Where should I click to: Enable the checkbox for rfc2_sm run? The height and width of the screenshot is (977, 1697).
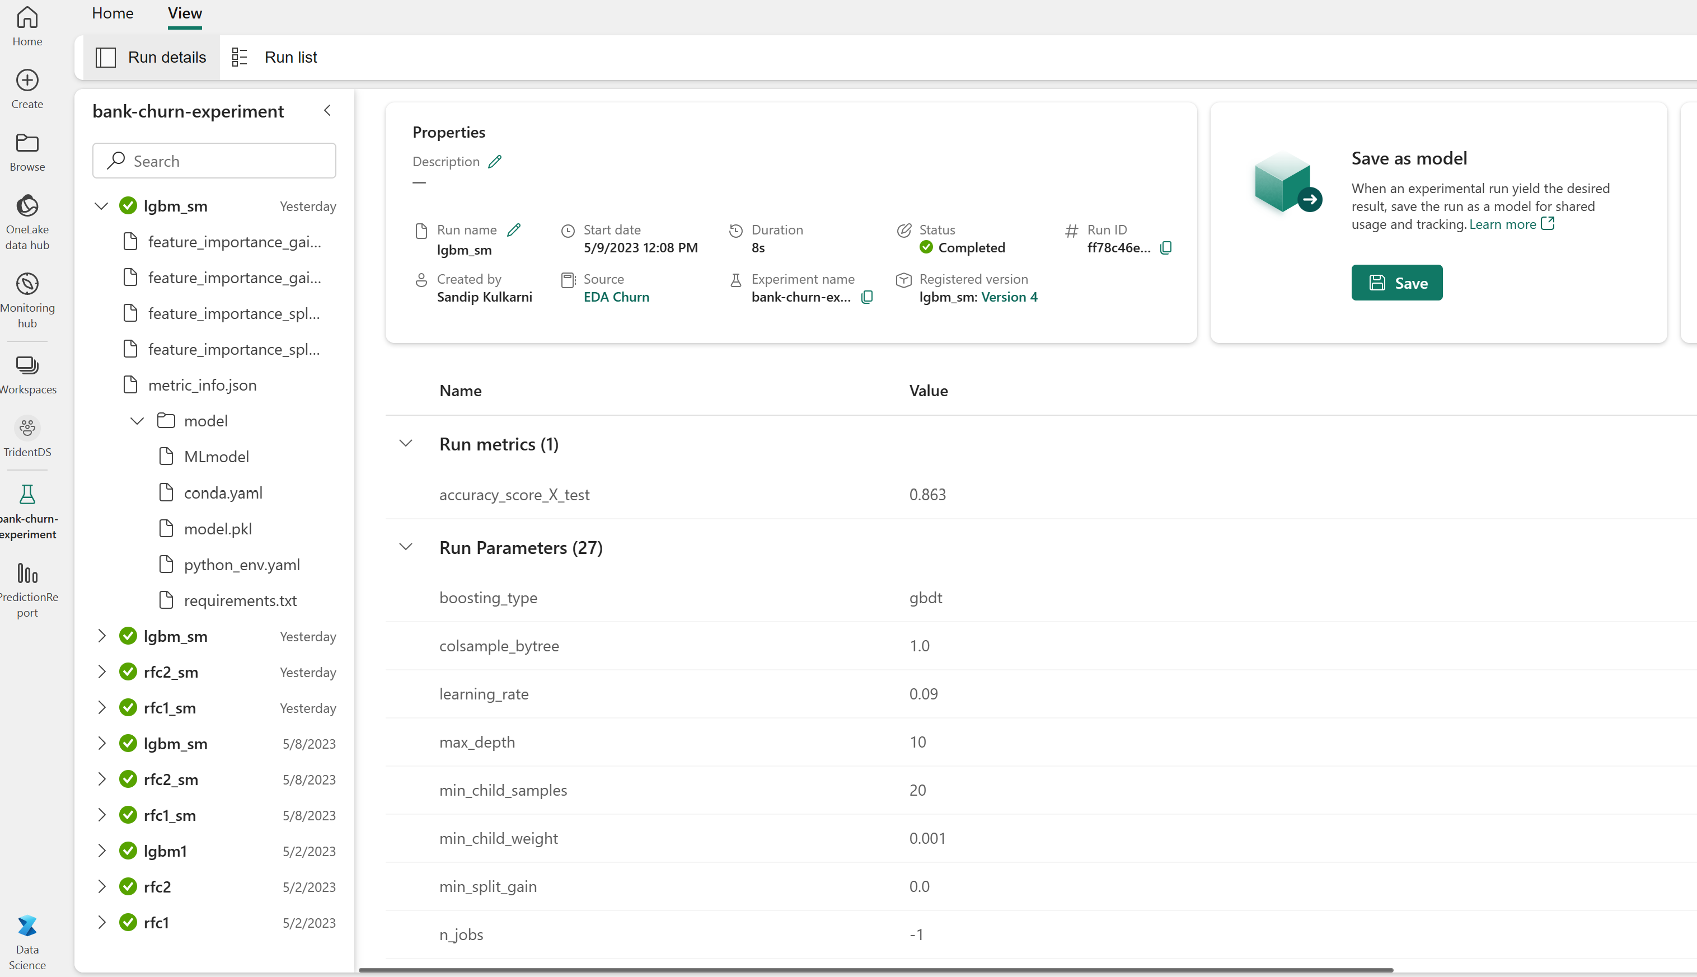127,671
